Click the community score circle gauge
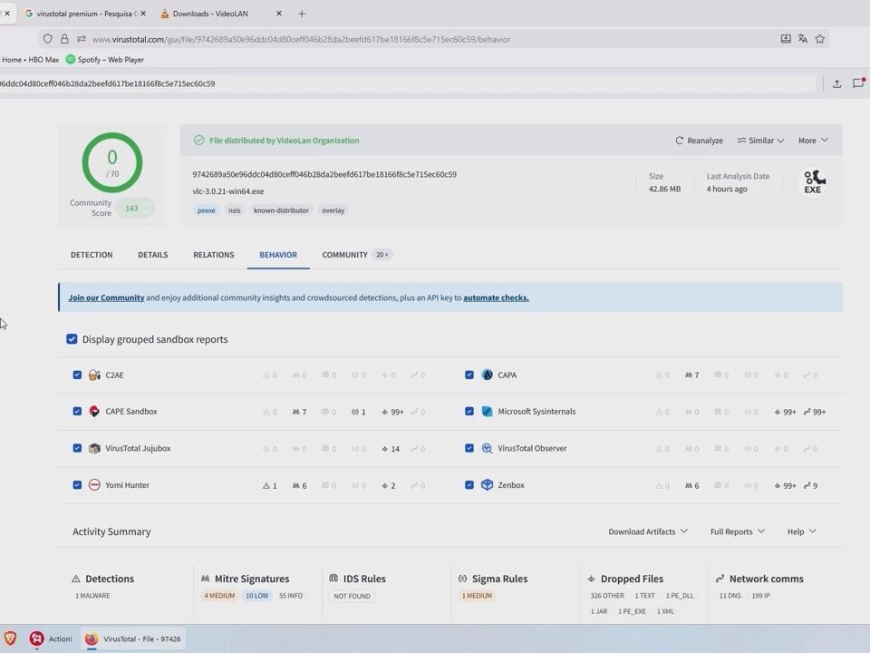Screen dimensions: 870x653 (112, 162)
